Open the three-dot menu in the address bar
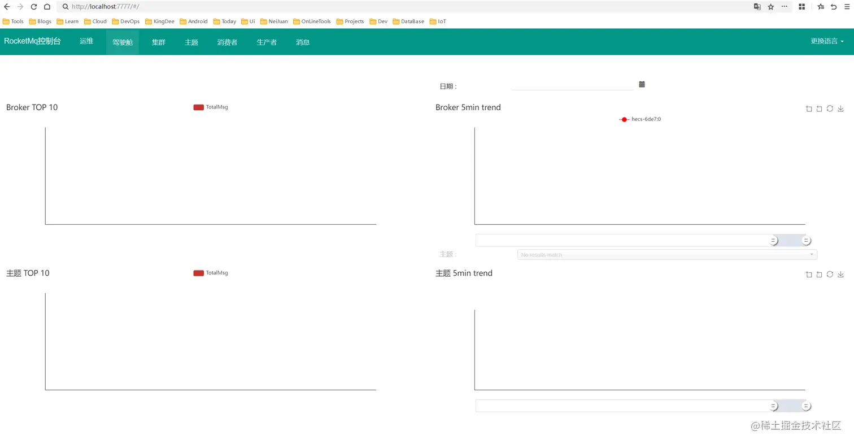 (x=785, y=7)
